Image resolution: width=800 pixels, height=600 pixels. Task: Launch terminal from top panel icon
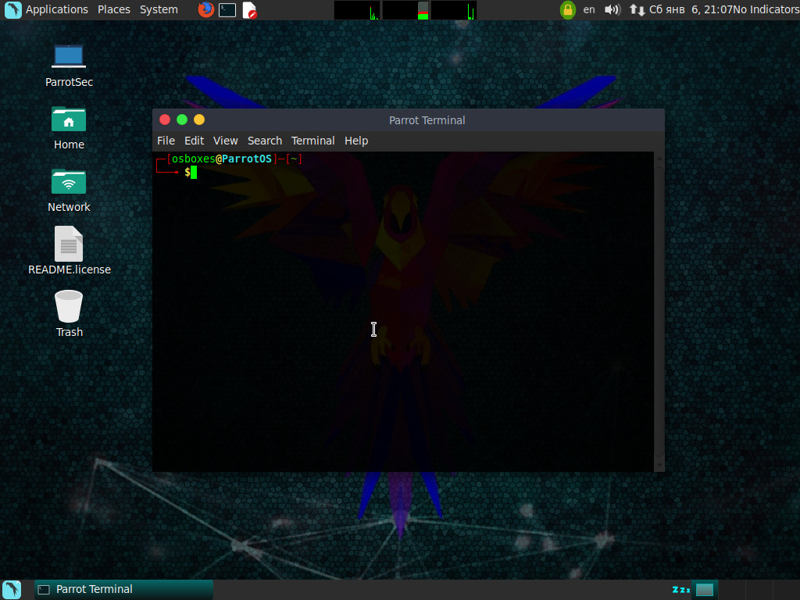pyautogui.click(x=227, y=9)
